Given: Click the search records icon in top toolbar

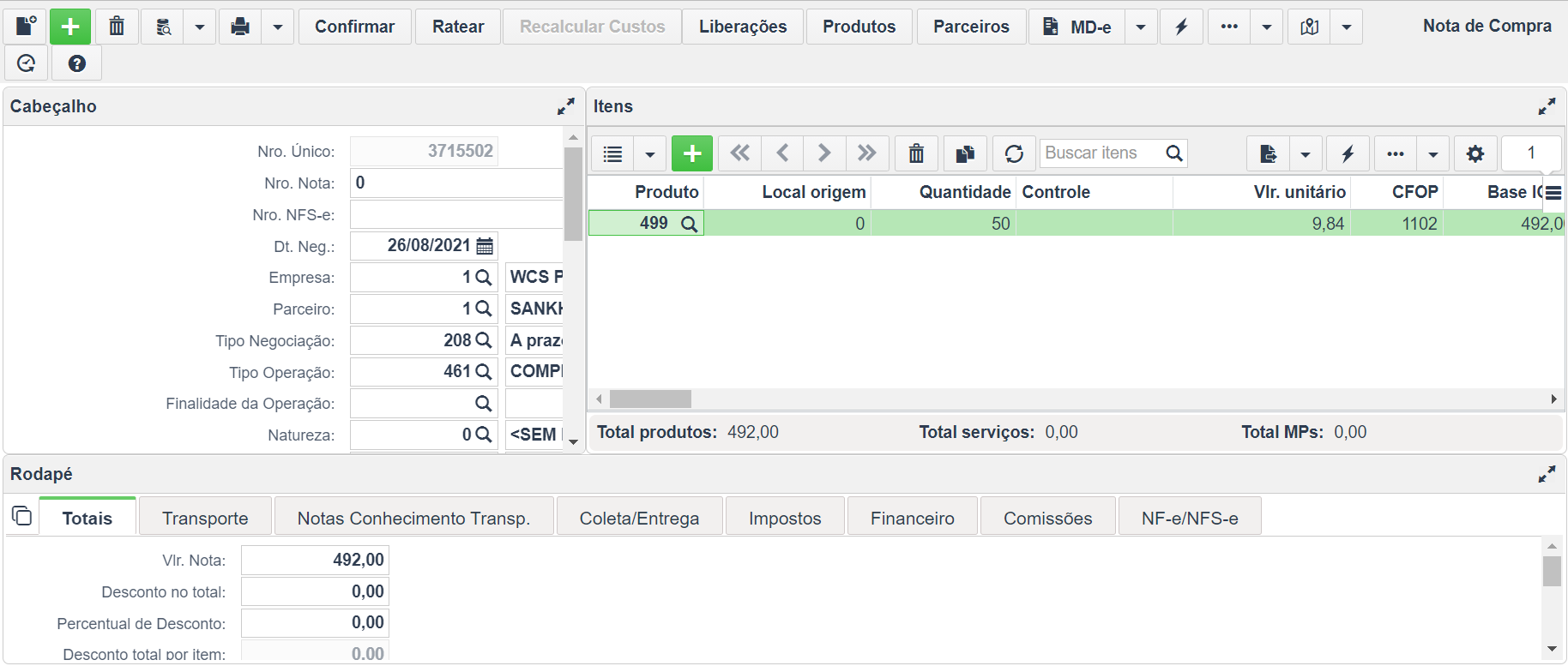Looking at the screenshot, I should click(x=163, y=27).
